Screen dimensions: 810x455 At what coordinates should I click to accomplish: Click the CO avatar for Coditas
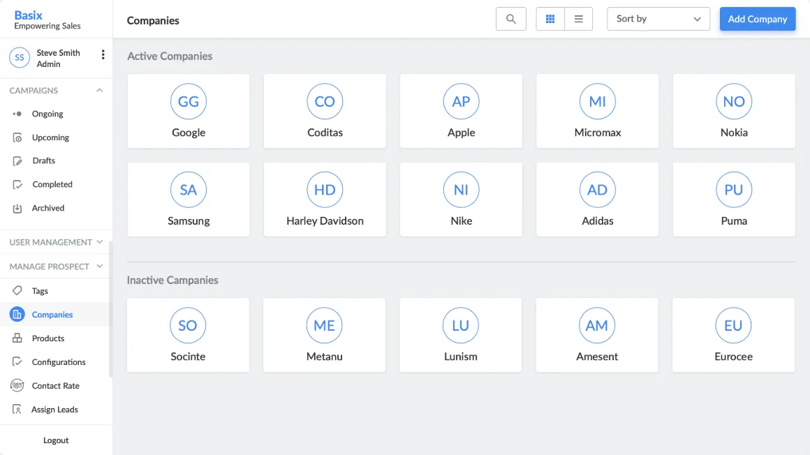[325, 101]
